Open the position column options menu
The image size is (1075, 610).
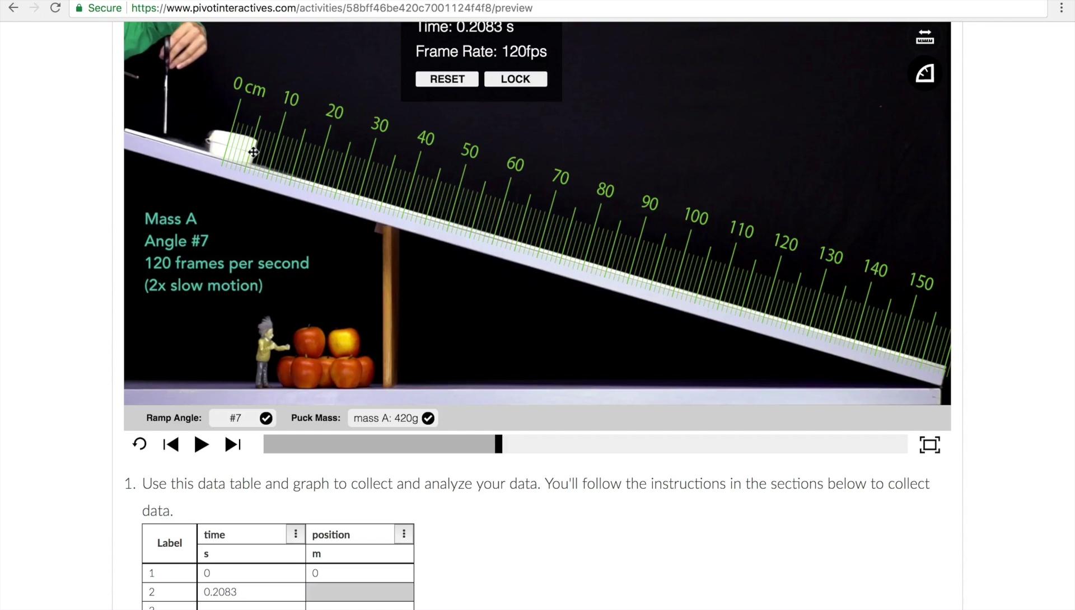coord(404,534)
